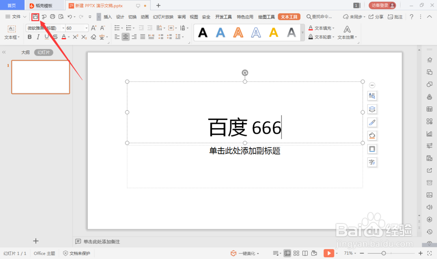
Task: Open Print Preview icon
Action: [61, 17]
